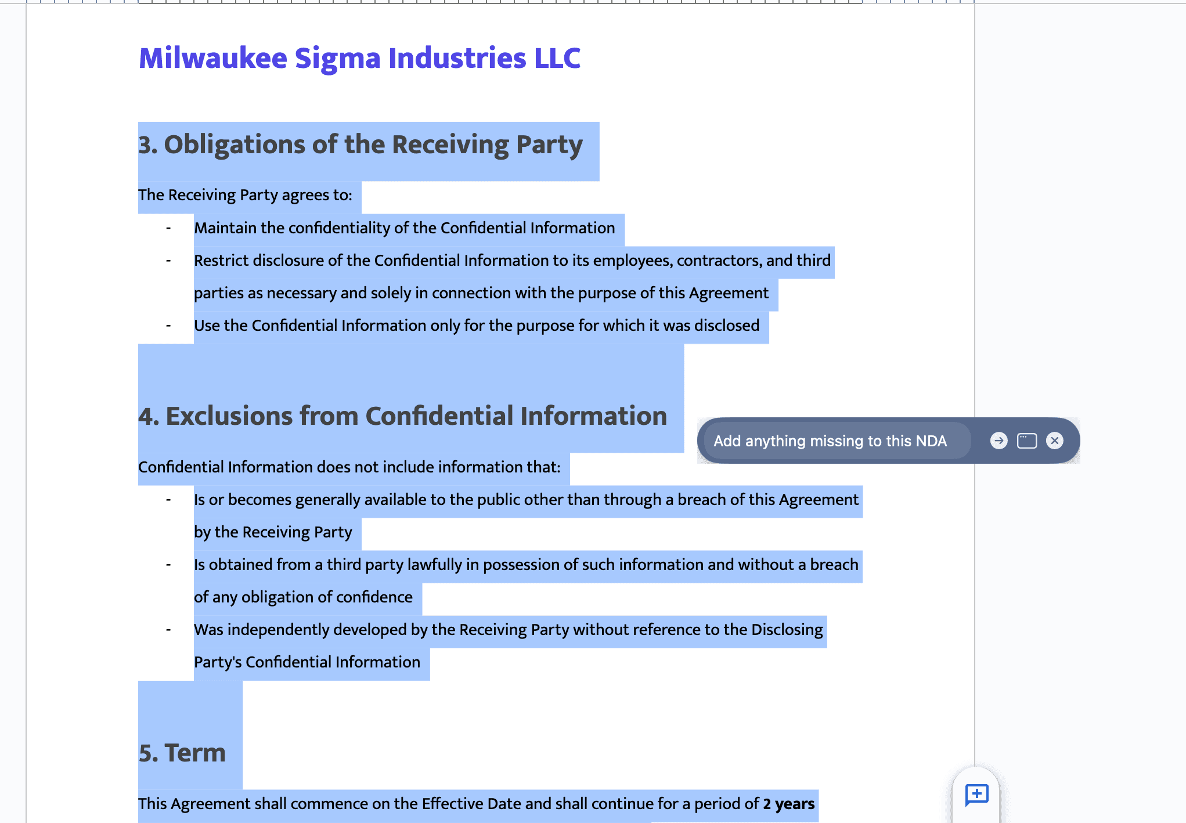Screen dimensions: 1186x823
Task: Click the 'Is or becomes generally available' bullet
Action: pos(525,500)
